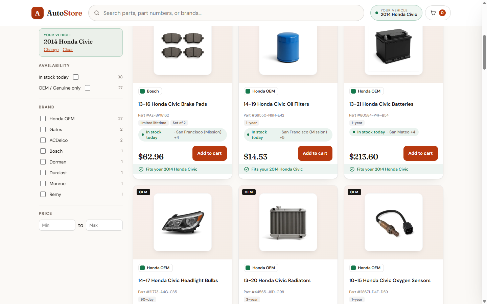Image resolution: width=487 pixels, height=304 pixels.
Task: Tick the Bosch brand checkbox
Action: (43, 151)
